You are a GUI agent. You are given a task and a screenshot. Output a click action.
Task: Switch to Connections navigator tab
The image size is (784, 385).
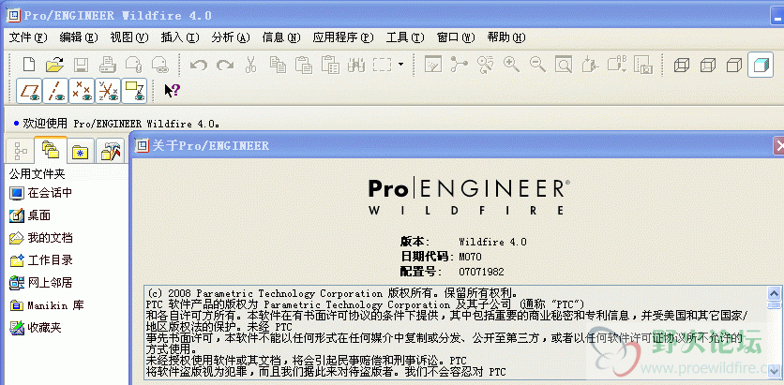pos(110,151)
